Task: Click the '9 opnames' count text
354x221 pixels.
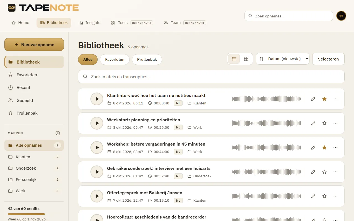Action: tap(138, 47)
